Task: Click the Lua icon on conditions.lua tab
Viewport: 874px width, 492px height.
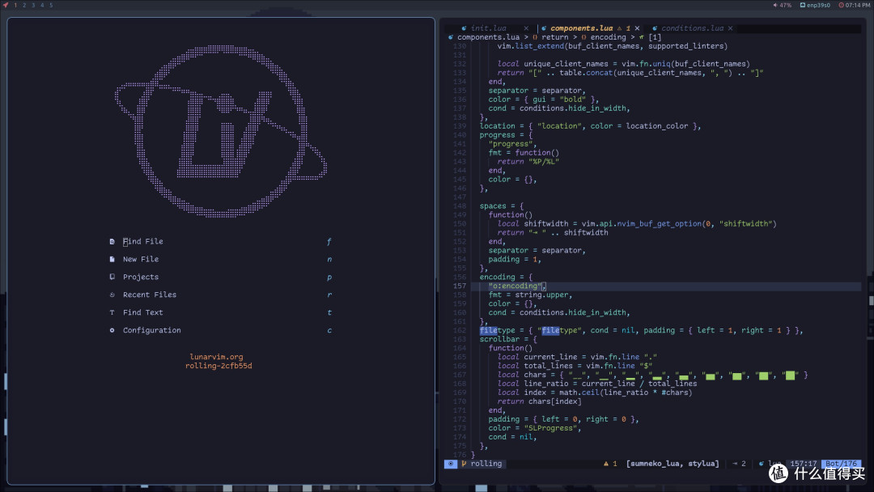Action: 655,28
